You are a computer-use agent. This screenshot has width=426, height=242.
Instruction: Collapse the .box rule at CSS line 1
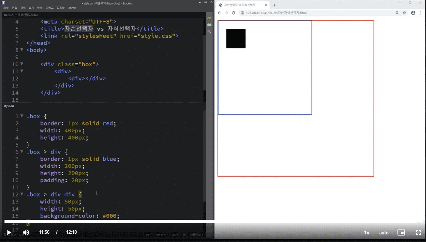pyautogui.click(x=22, y=116)
